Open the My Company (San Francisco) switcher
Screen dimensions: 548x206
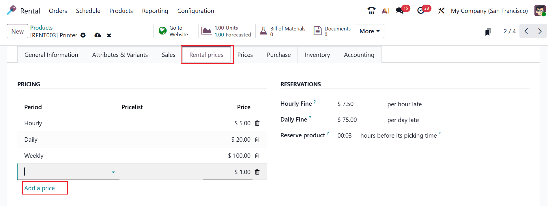tap(489, 11)
